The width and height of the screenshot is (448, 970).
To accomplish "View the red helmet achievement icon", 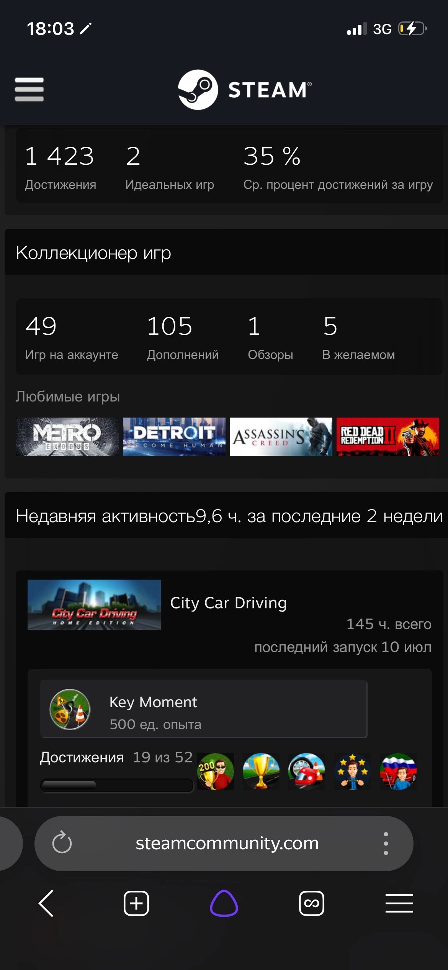I will click(x=307, y=772).
